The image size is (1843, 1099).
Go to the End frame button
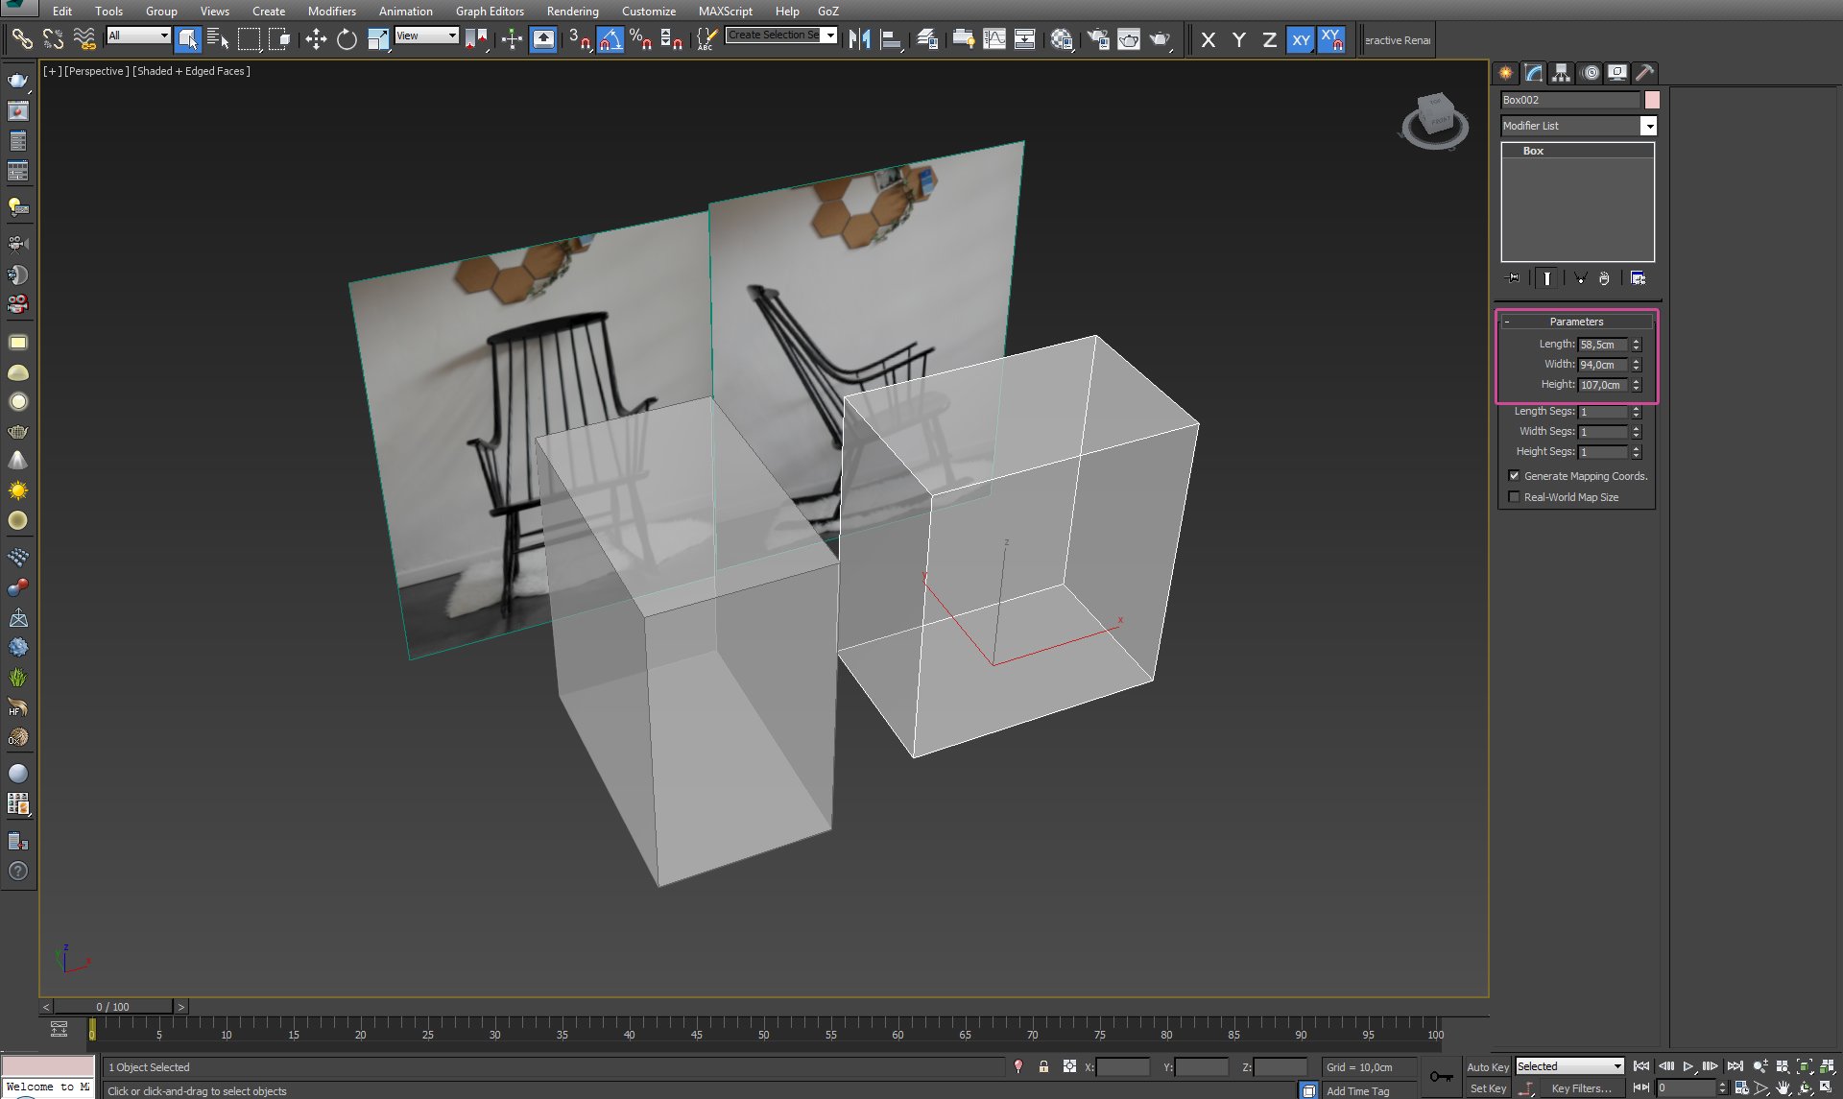(x=1735, y=1066)
